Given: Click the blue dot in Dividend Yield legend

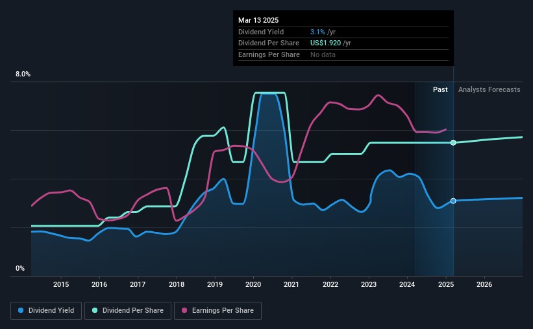Looking at the screenshot, I should [21, 311].
